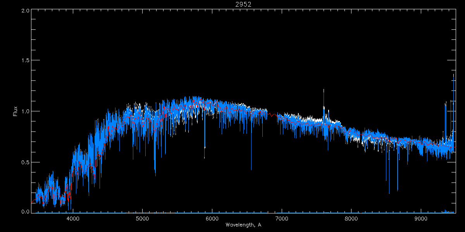Screen dimensions: 465x232
Task: Click the 9000 wavelength tick label
Action: (x=421, y=218)
